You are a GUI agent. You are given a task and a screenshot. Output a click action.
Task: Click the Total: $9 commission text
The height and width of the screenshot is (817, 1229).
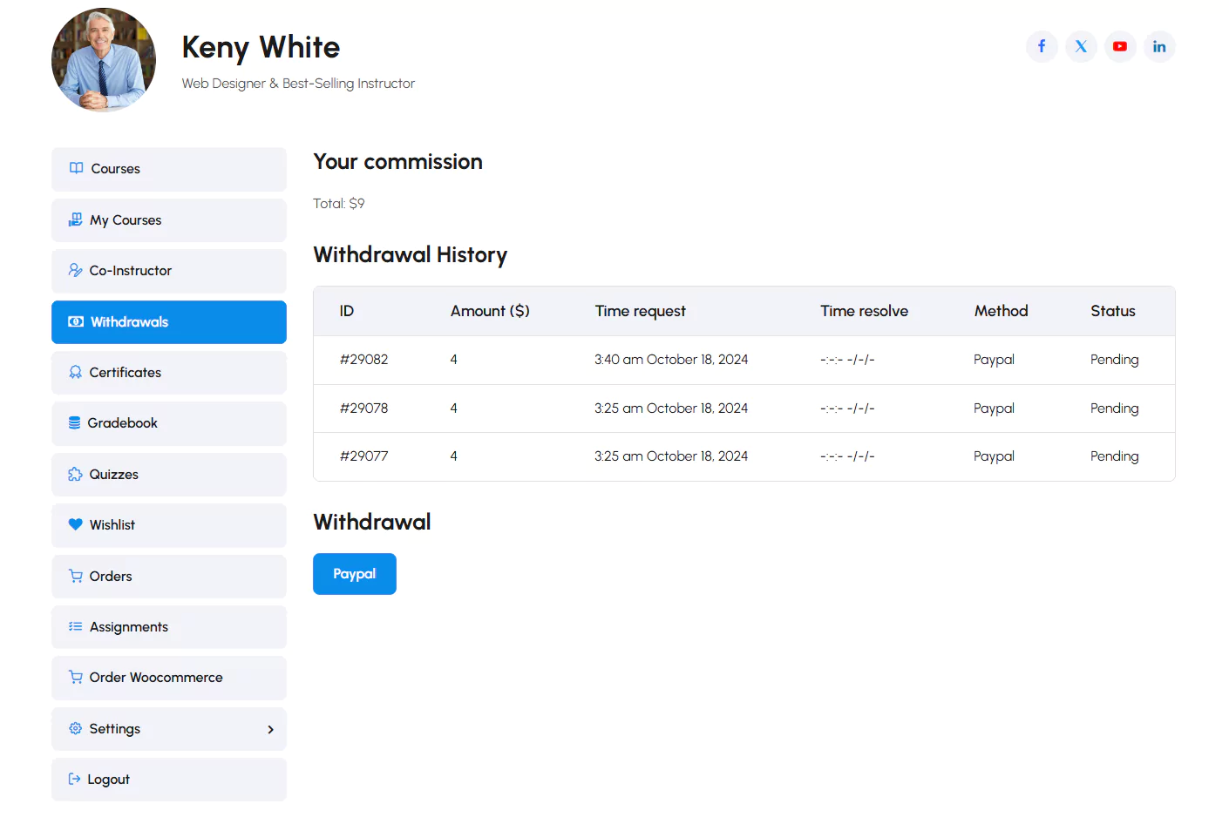pyautogui.click(x=339, y=204)
